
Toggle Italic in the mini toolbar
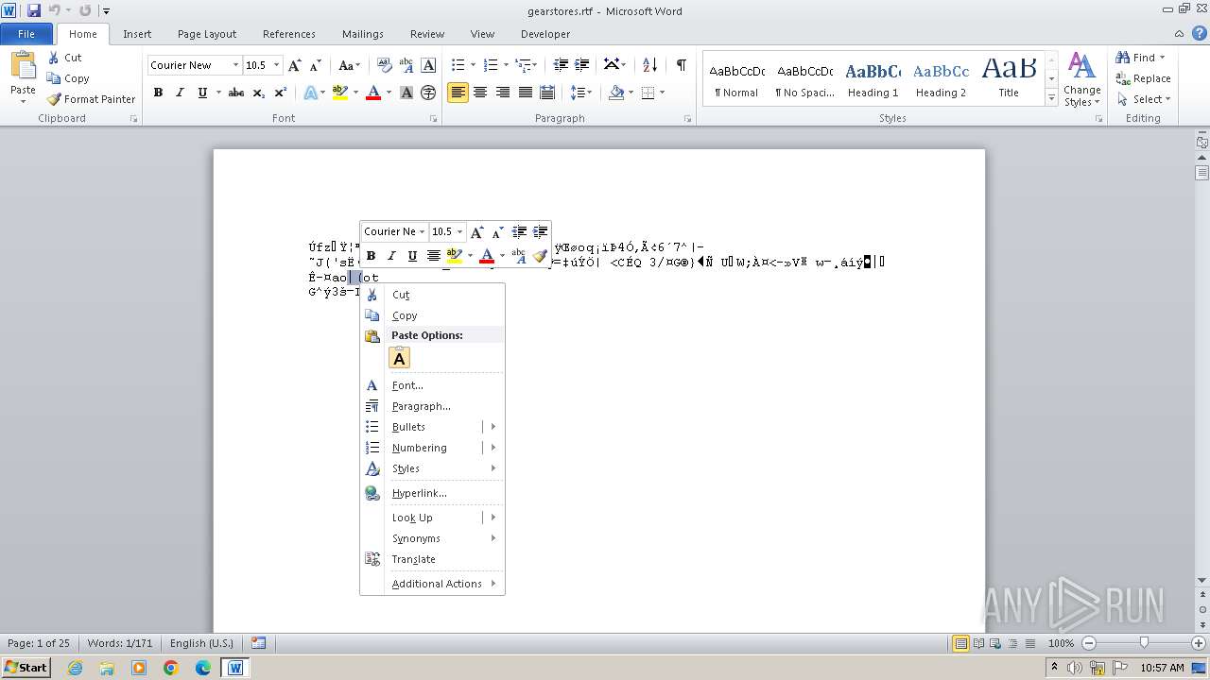click(391, 256)
